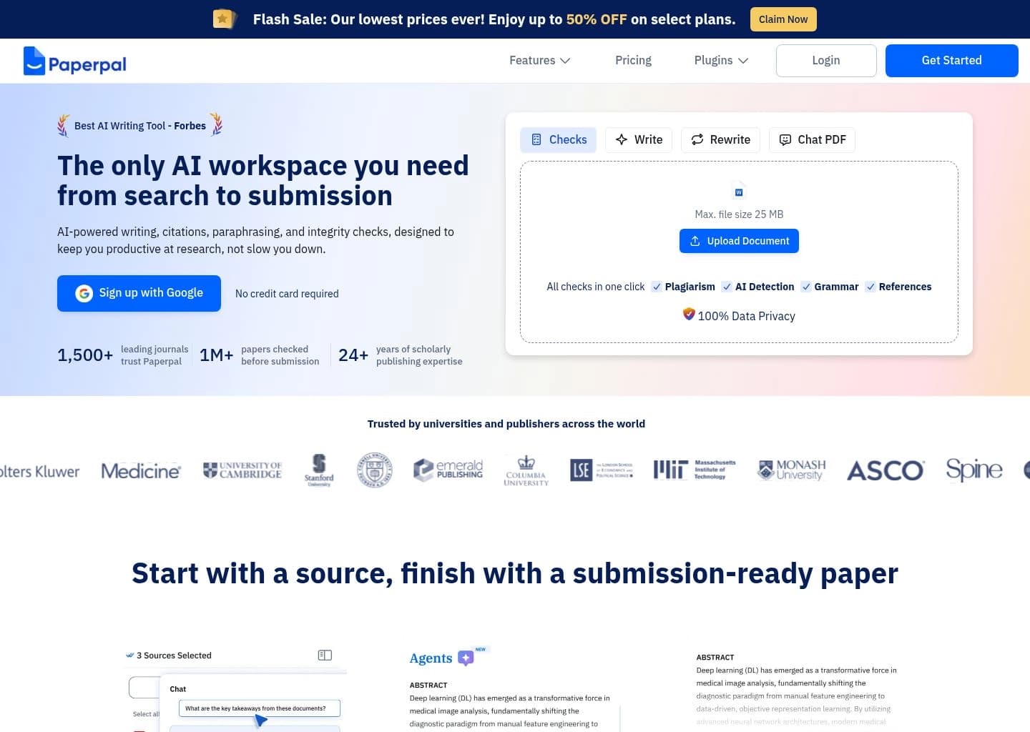
Task: Click the '3 Sources Selected' text
Action: (174, 656)
